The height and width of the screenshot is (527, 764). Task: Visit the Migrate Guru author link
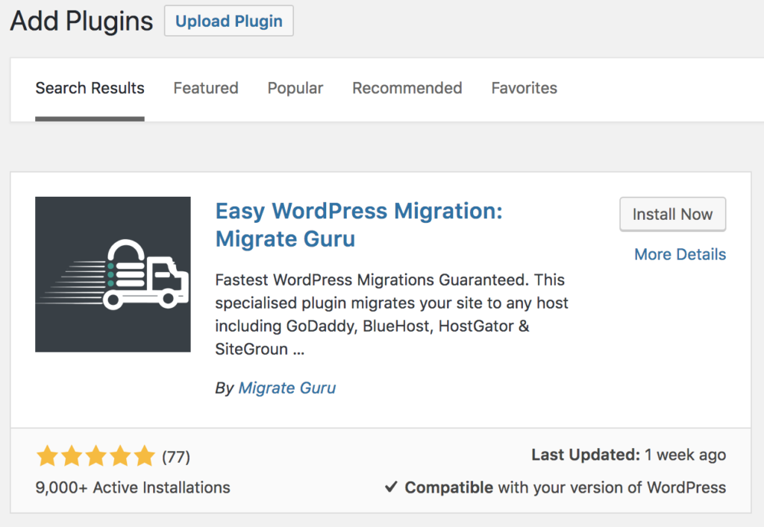(x=286, y=388)
